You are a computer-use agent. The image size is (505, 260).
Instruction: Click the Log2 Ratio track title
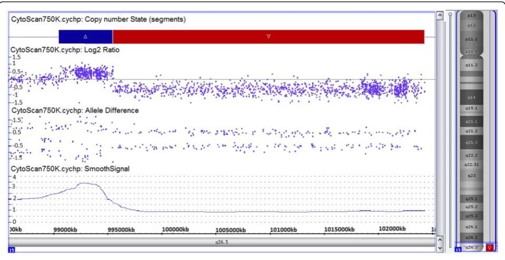coord(65,50)
